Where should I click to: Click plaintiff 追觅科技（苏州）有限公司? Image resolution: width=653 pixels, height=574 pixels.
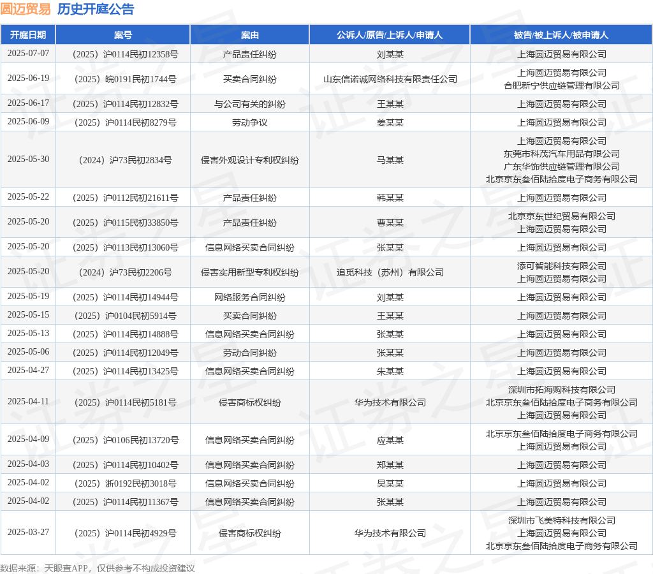[x=390, y=272]
